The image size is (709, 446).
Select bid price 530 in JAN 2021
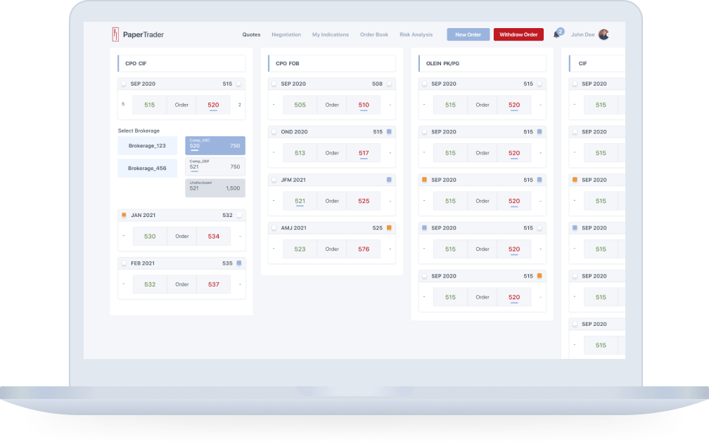click(150, 236)
